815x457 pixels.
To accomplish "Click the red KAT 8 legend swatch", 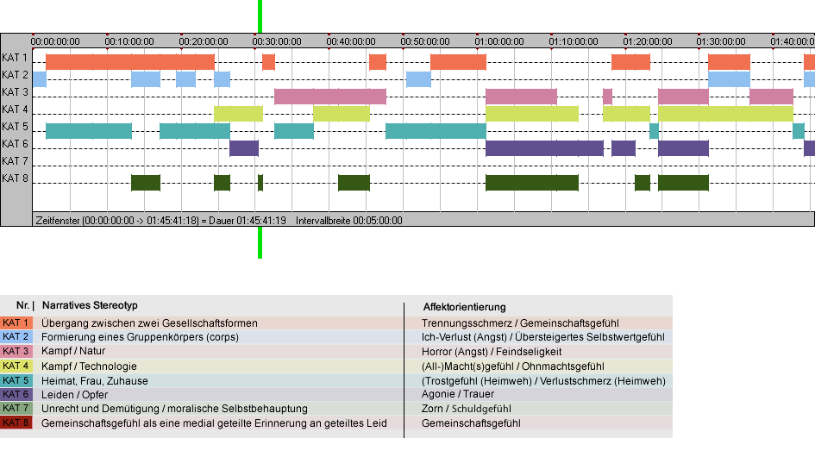I will point(16,423).
